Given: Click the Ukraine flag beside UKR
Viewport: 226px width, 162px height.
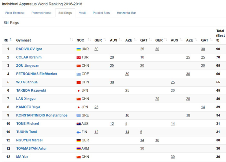Looking at the screenshot, I should tap(78, 49).
